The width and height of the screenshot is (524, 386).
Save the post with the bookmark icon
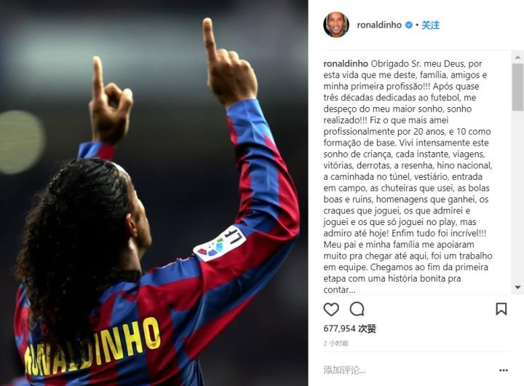point(501,309)
